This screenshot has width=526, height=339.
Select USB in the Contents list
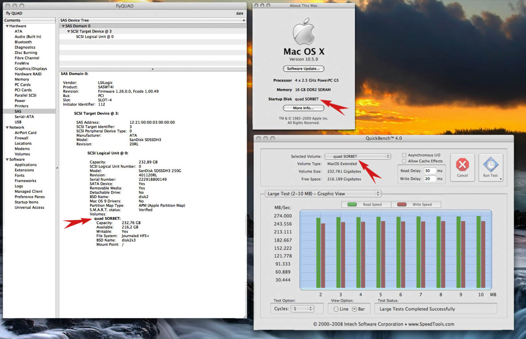pos(18,122)
